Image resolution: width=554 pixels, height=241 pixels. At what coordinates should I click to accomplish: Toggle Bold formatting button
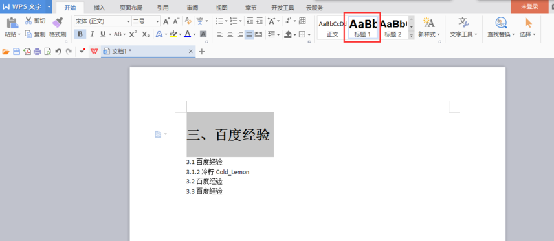(x=80, y=34)
